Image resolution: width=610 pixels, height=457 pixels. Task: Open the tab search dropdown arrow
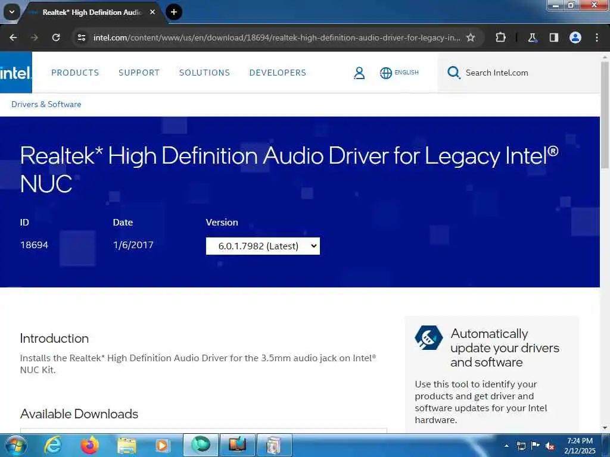[12, 12]
